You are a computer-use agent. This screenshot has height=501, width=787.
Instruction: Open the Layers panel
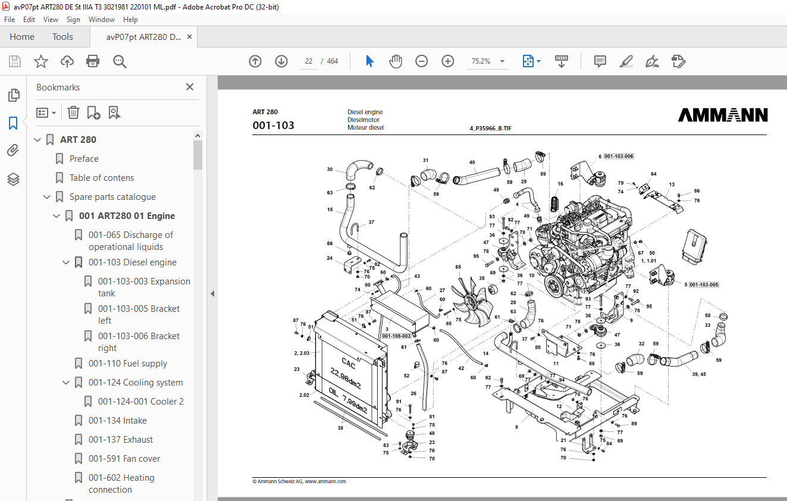pyautogui.click(x=13, y=179)
